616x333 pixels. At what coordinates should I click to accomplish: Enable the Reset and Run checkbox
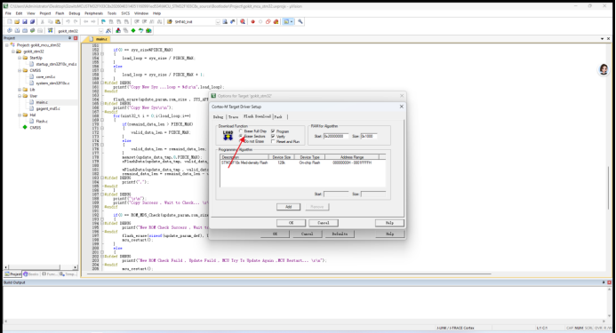click(273, 141)
